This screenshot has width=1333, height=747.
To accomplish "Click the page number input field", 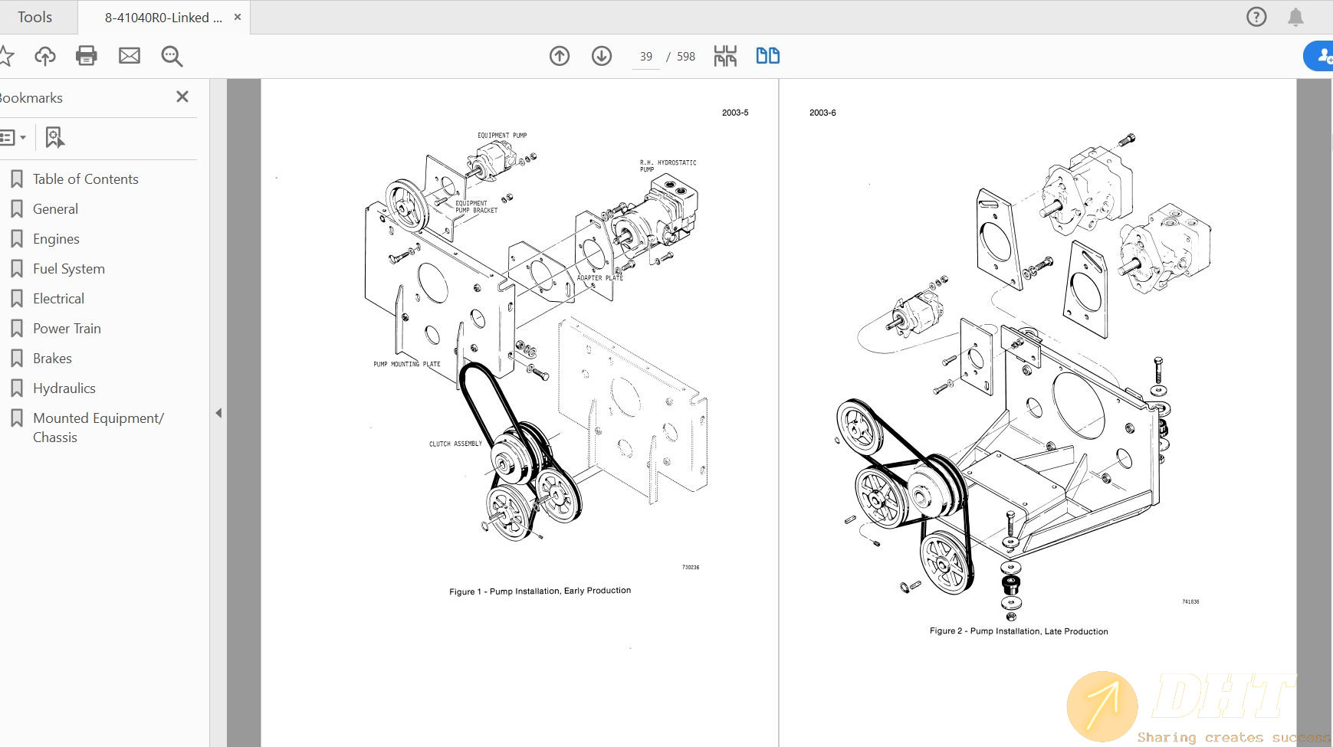I will point(645,56).
